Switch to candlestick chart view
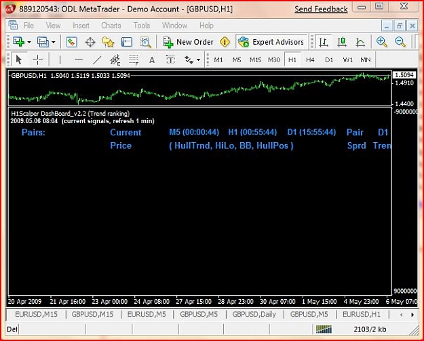This screenshot has width=424, height=341. pos(342,42)
